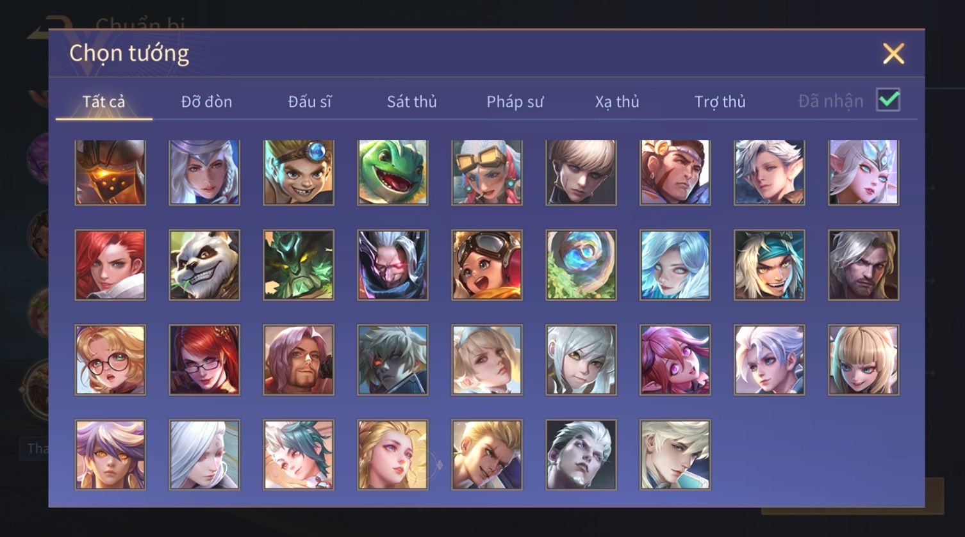Choose the blue ice-haired woman portrait

pyautogui.click(x=675, y=265)
